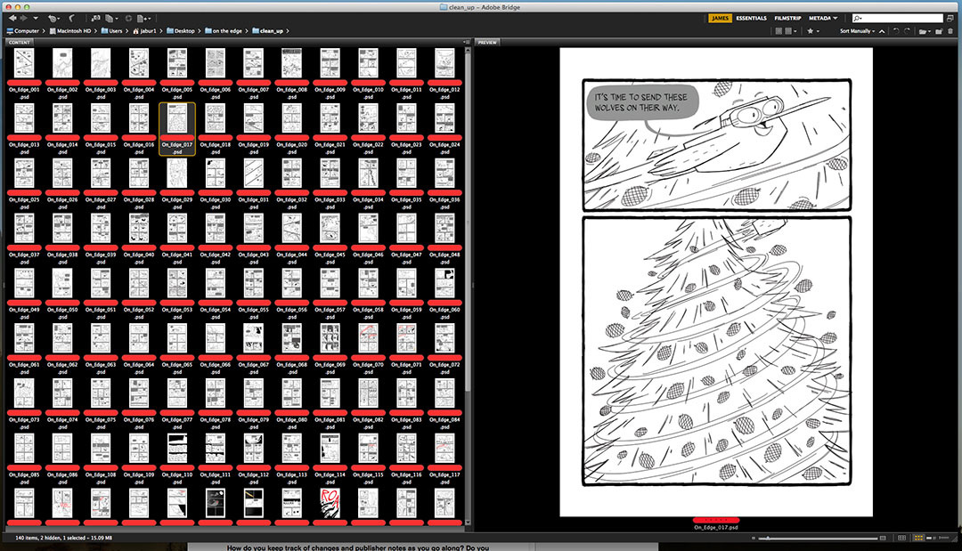Select the On_Edge_001.psd thumbnail

click(23, 64)
